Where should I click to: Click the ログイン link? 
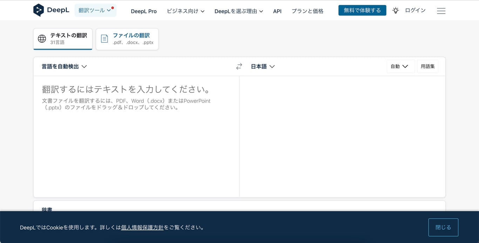pyautogui.click(x=415, y=11)
